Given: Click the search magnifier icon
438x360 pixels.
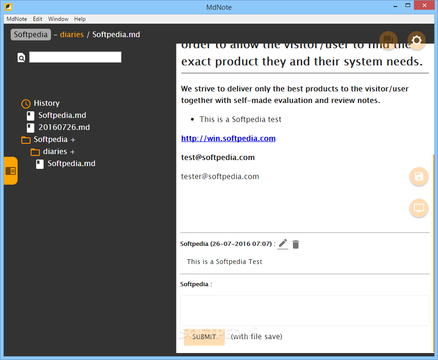Looking at the screenshot, I should pyautogui.click(x=21, y=58).
